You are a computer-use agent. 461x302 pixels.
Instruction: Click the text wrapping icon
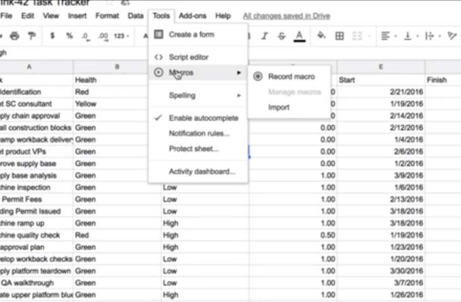pos(429,36)
